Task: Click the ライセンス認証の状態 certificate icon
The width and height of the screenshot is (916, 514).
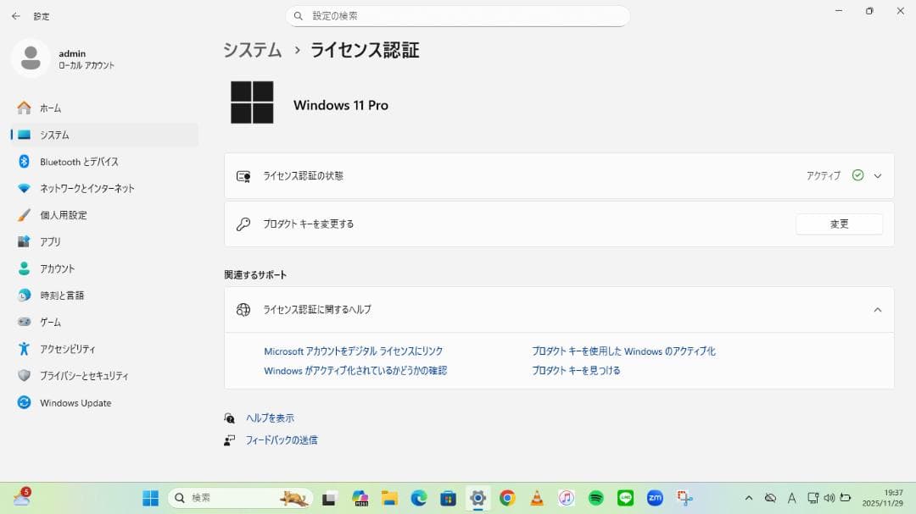Action: [x=243, y=176]
